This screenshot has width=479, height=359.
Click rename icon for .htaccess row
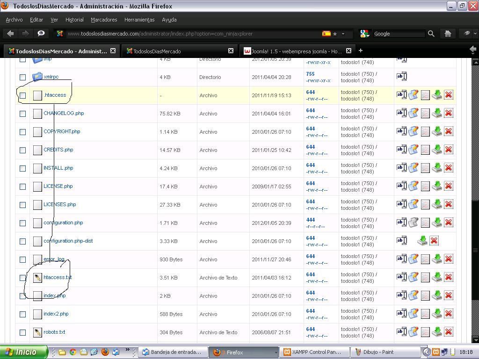coord(401,95)
